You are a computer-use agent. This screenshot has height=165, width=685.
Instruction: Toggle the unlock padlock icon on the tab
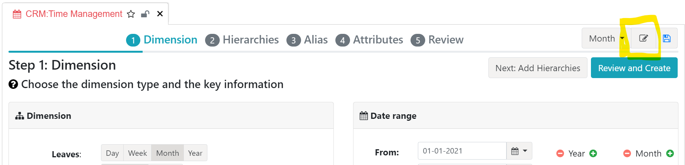tap(145, 14)
